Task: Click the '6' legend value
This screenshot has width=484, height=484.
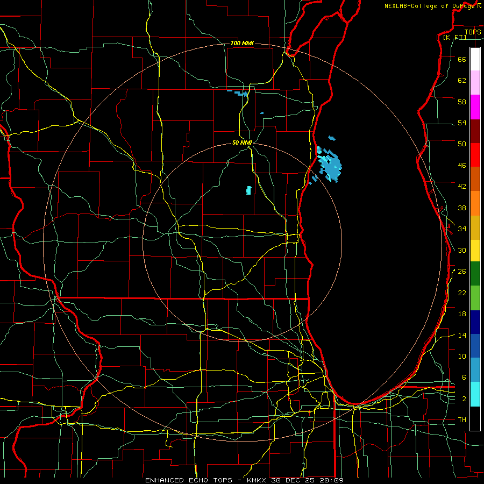Action: (464, 378)
